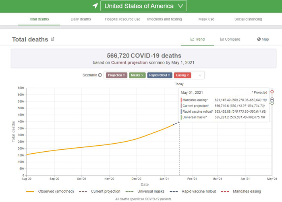The width and height of the screenshot is (282, 202).
Task: Open the Total deaths external link icon
Action: 52,39
